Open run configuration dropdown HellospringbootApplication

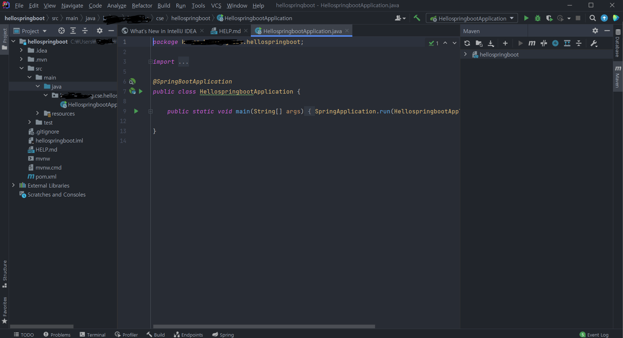click(x=472, y=18)
